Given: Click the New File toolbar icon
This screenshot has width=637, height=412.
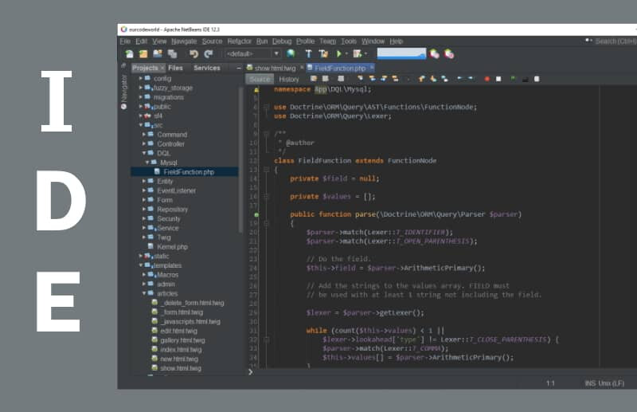Looking at the screenshot, I should [129, 54].
